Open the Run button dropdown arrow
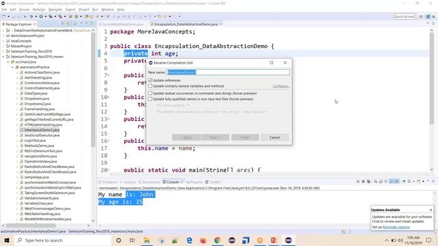Image resolution: width=438 pixels, height=246 pixels. point(45,16)
